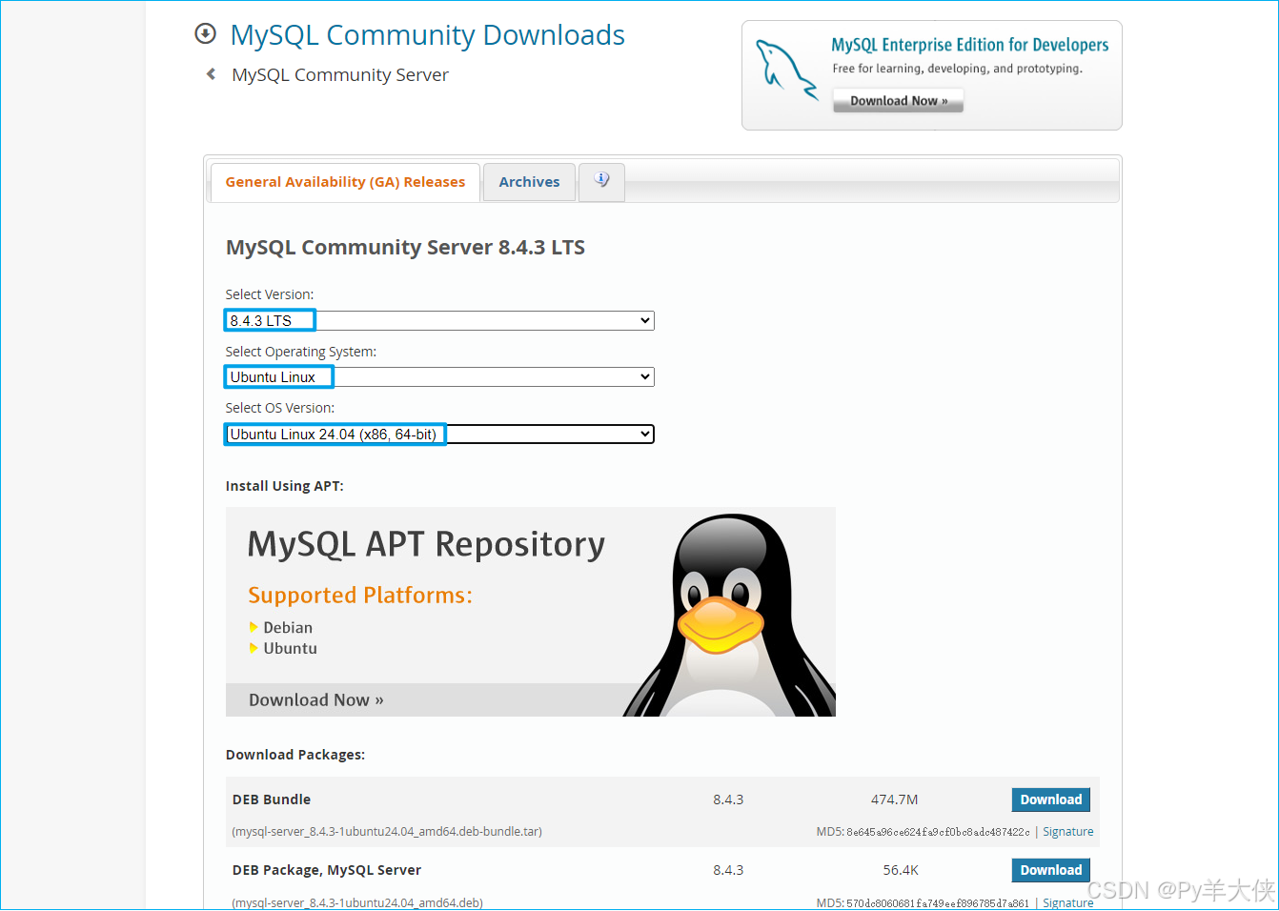Download the DEB Bundle package
This screenshot has height=911, width=1279.
click(x=1050, y=800)
